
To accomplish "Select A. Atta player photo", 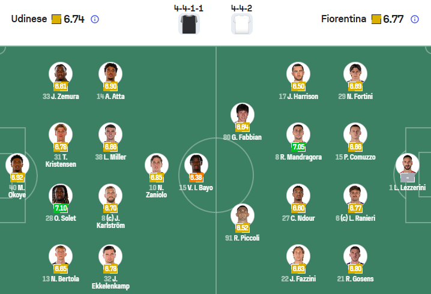I will [x=110, y=73].
